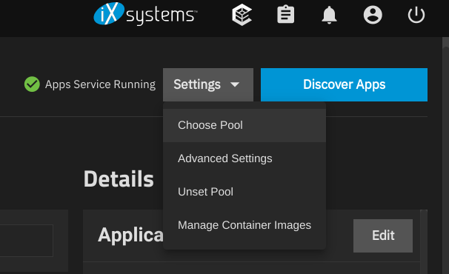This screenshot has width=449, height=274.
Task: Open the Jobs clipboard icon
Action: click(x=285, y=15)
